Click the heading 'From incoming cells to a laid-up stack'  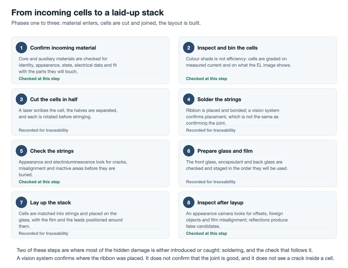pyautogui.click(x=87, y=13)
